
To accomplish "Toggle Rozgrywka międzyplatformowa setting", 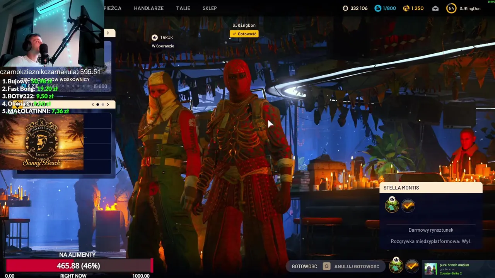I will click(x=431, y=241).
